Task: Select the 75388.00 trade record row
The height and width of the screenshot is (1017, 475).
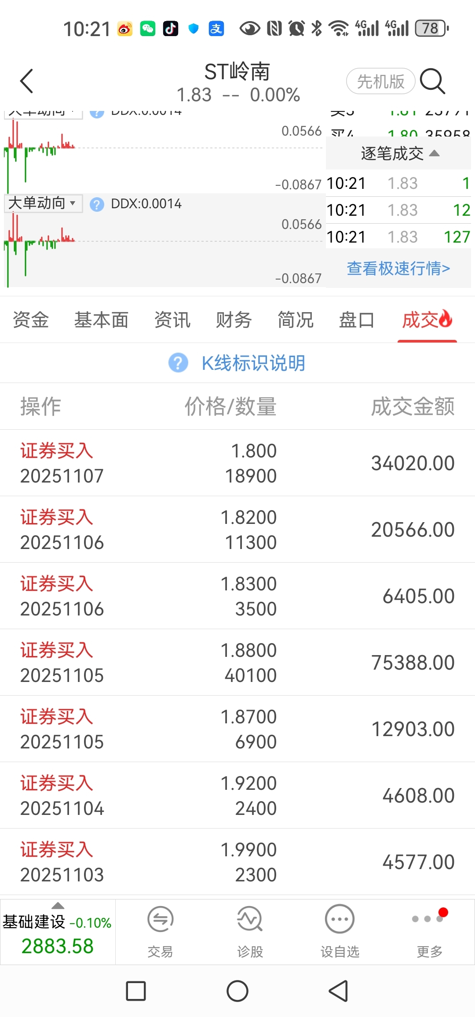Action: (x=237, y=663)
